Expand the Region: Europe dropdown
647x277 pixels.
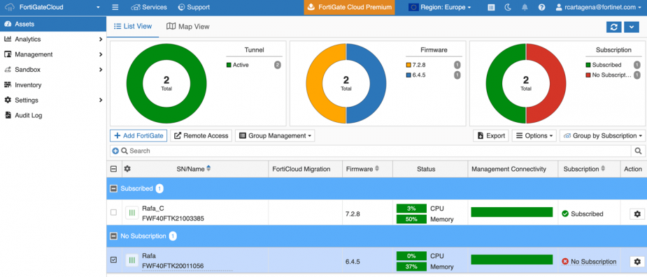(x=440, y=8)
